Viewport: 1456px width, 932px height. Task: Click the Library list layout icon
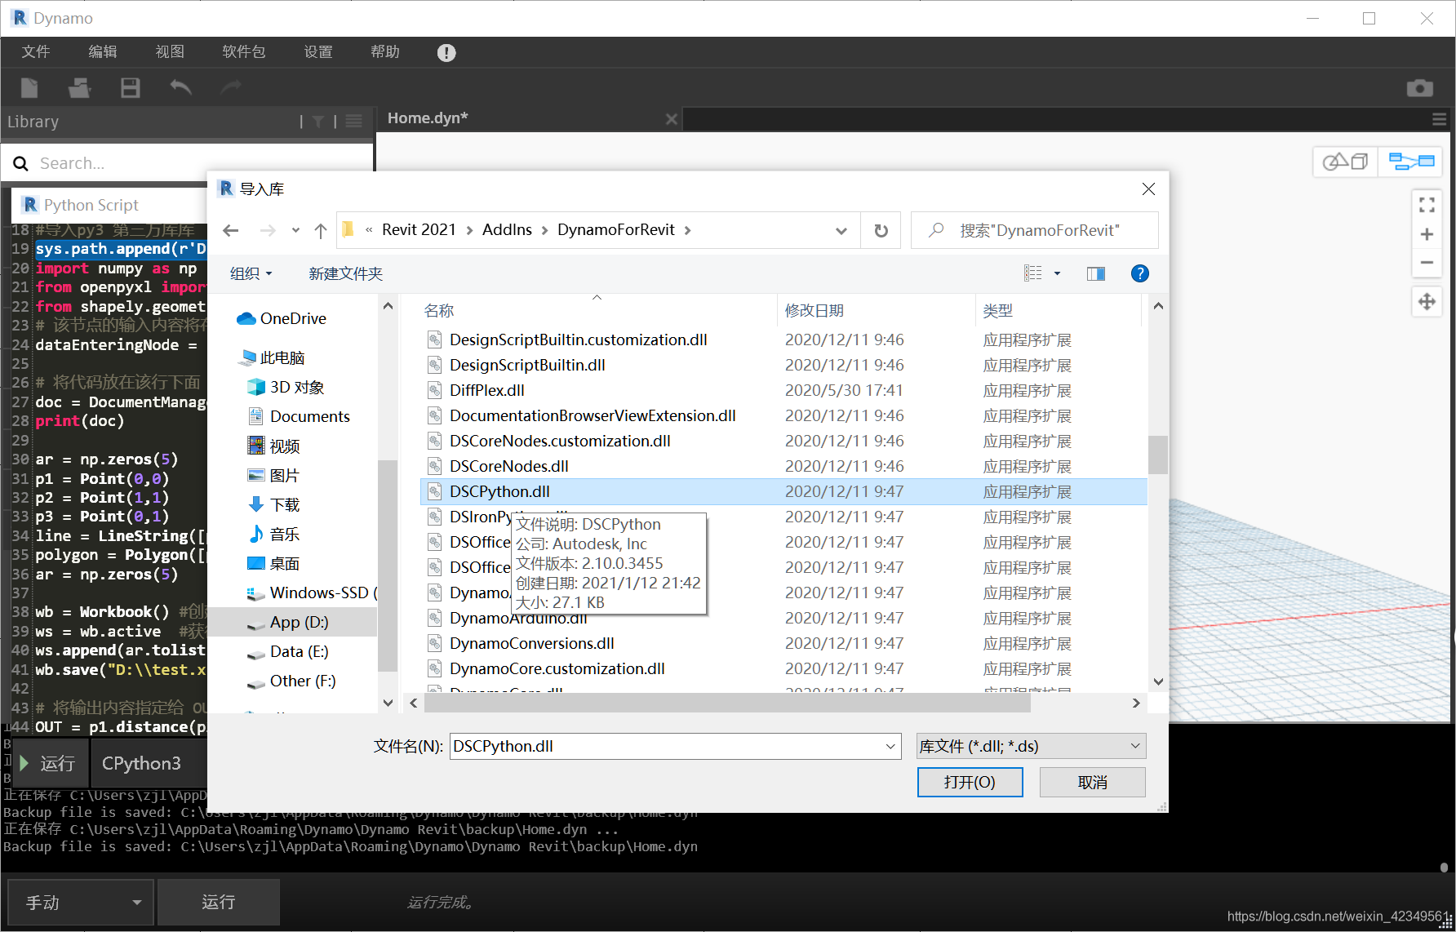(x=354, y=122)
